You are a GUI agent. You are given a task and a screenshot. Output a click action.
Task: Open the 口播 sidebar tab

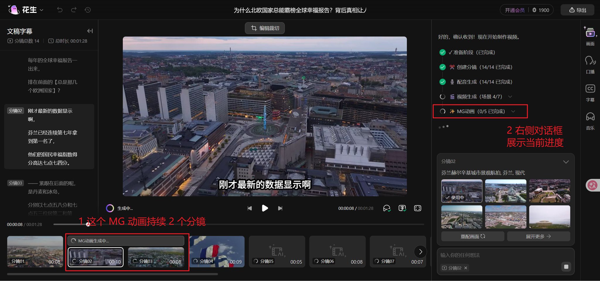click(x=590, y=65)
